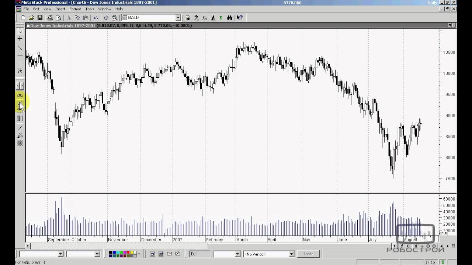This screenshot has width=472, height=265.
Task: Open the No Vendor dropdown
Action: coord(291,254)
